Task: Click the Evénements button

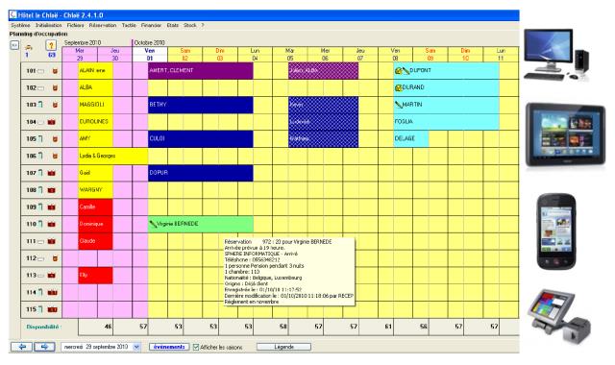Action: 169,347
